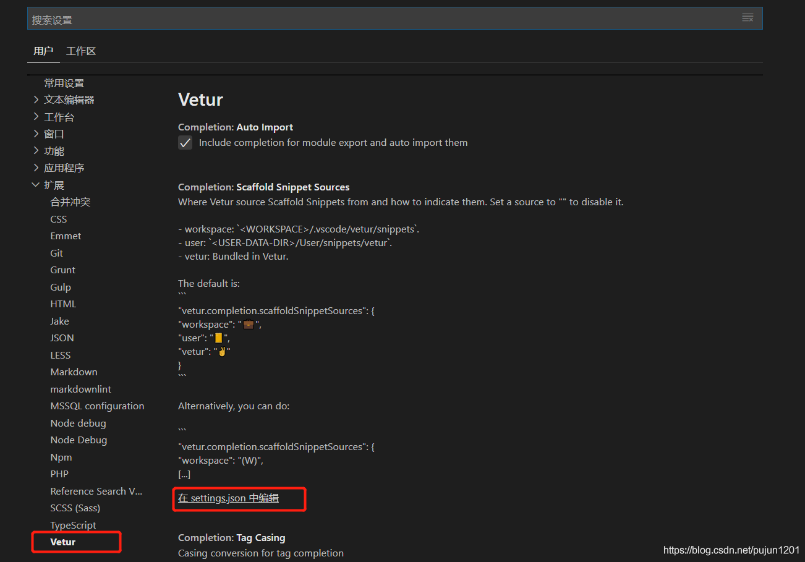
Task: Focus the 搜索设置 search box
Action: pos(394,19)
